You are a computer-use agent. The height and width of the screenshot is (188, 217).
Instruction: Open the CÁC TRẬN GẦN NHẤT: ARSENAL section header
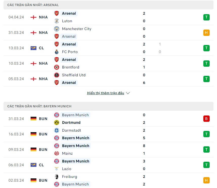click(33, 5)
